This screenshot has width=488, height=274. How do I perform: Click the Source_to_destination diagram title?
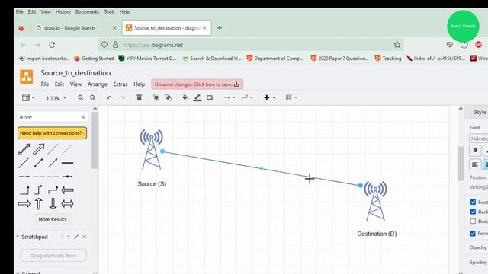(x=75, y=73)
